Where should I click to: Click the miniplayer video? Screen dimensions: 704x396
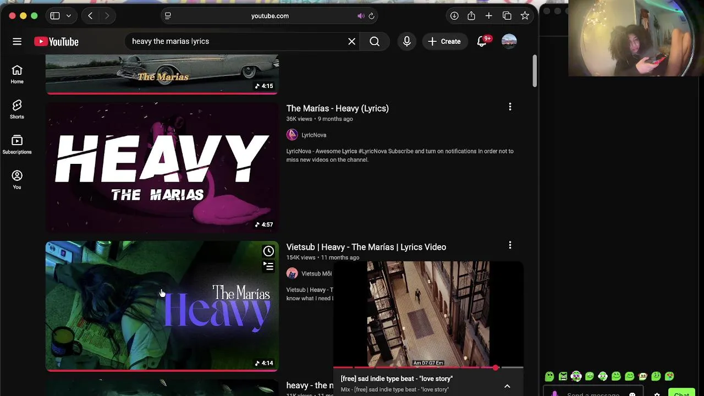point(428,313)
